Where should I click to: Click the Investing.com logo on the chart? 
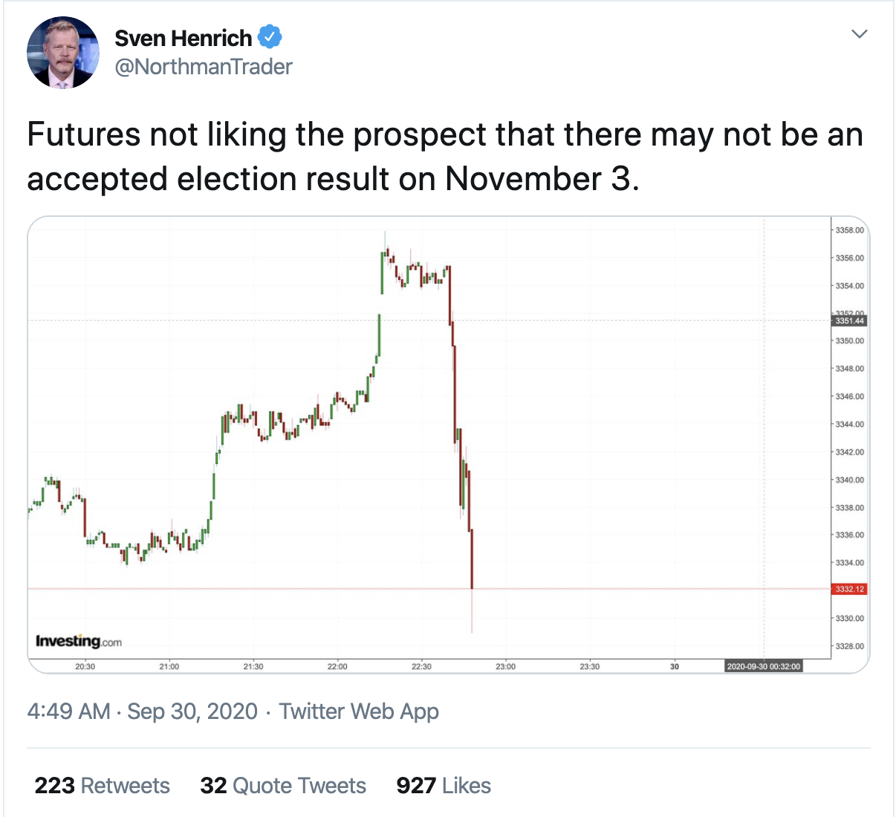[x=78, y=641]
